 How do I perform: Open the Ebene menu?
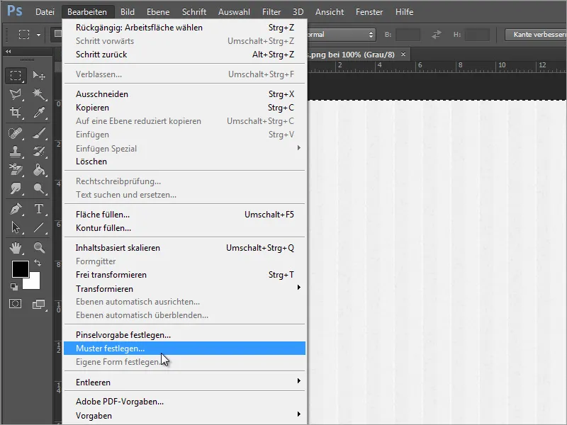[158, 12]
